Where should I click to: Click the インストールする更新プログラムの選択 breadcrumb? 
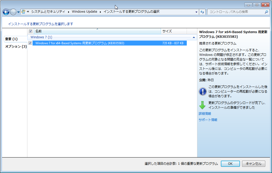click(x=131, y=12)
